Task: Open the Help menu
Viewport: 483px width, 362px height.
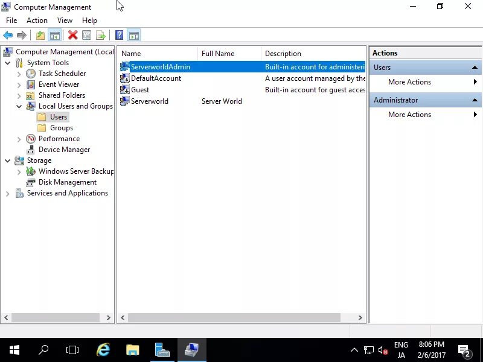Action: 89,21
